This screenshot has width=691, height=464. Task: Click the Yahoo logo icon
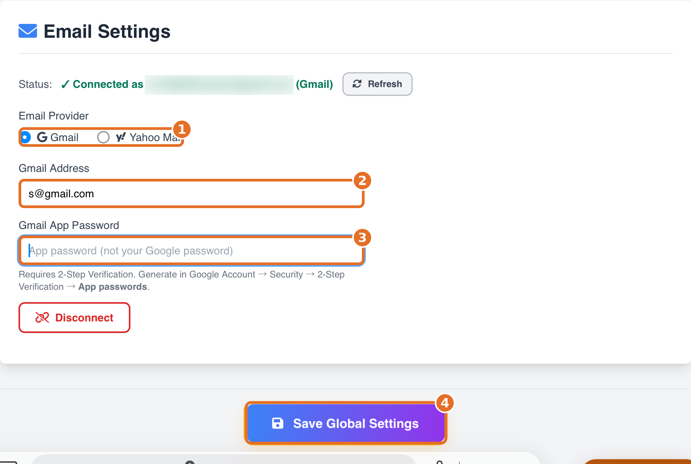[121, 137]
